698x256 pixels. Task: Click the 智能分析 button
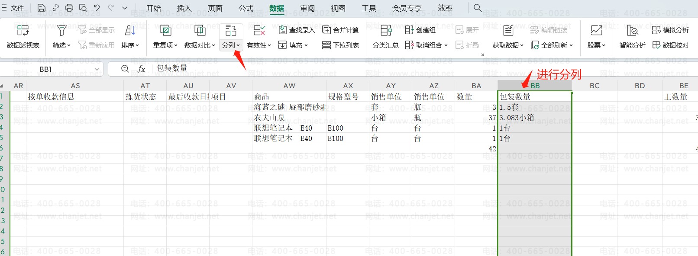632,37
